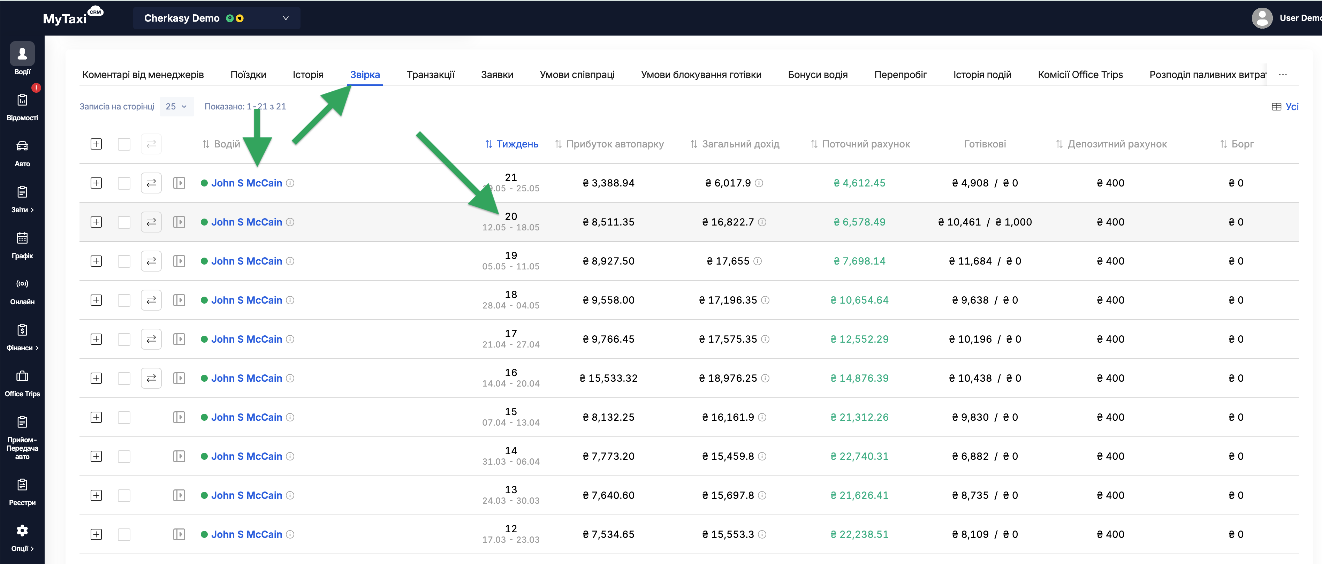Screen dimensions: 1322x564
Task: Sort by Поточний рахунок column
Action: 860,144
